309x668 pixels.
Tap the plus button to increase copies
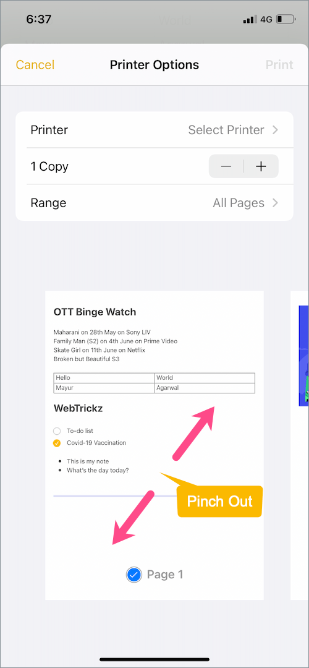(x=261, y=166)
